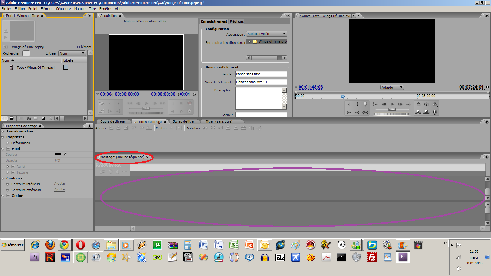Click the Fond black color swatch
This screenshot has height=276, width=491.
pyautogui.click(x=58, y=154)
